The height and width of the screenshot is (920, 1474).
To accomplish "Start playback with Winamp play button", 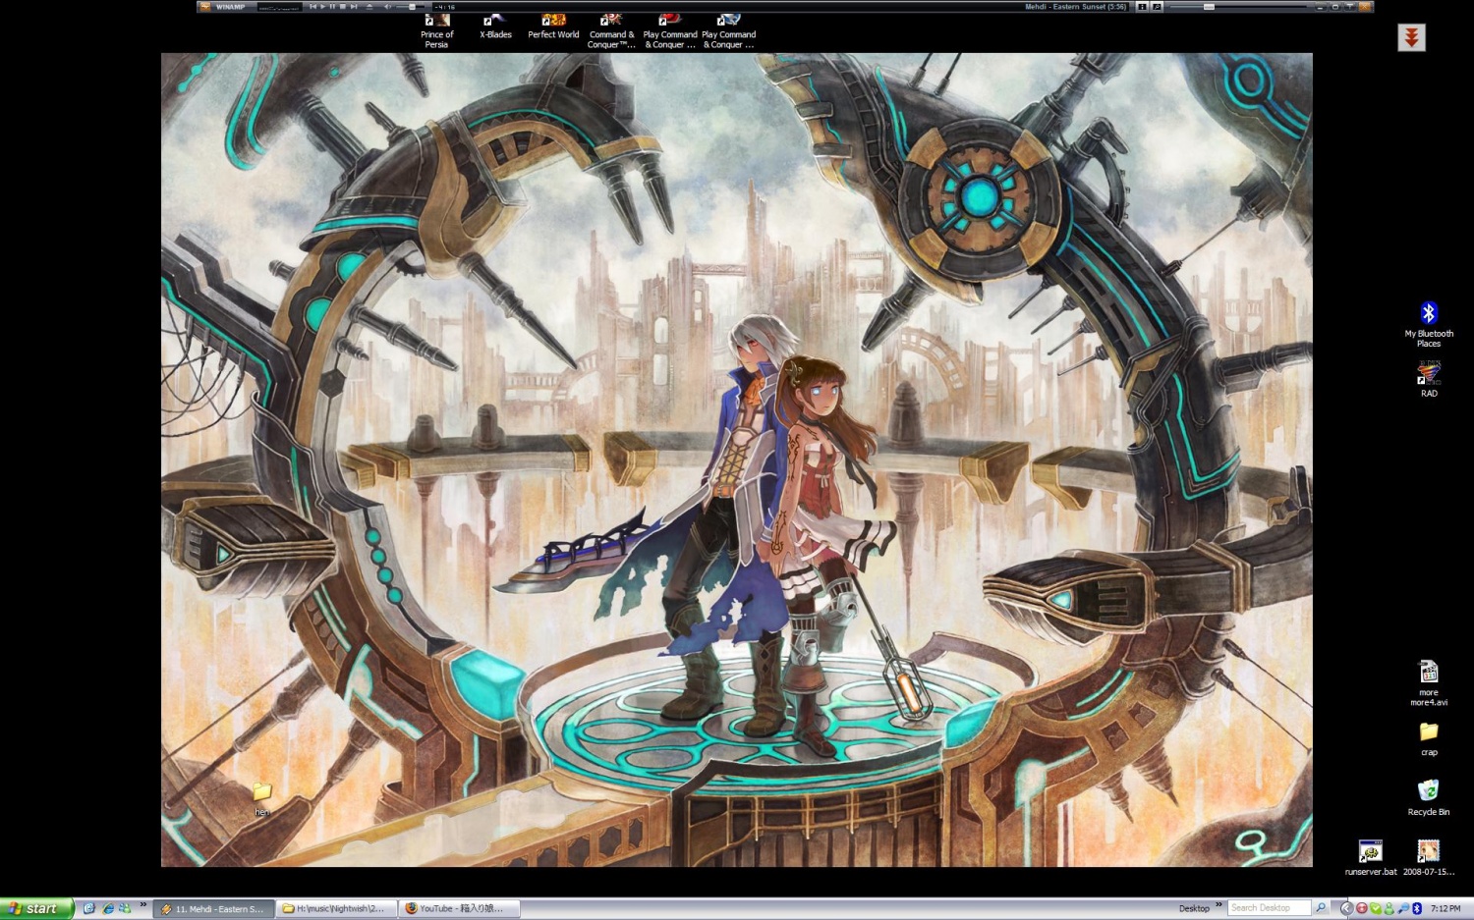I will (x=323, y=7).
